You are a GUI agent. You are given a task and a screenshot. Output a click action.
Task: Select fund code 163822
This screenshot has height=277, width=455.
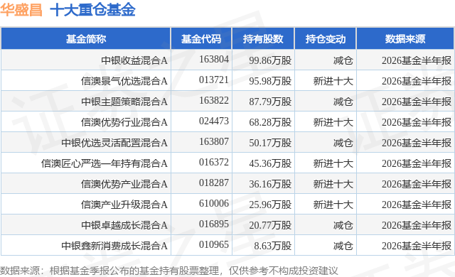(x=214, y=101)
